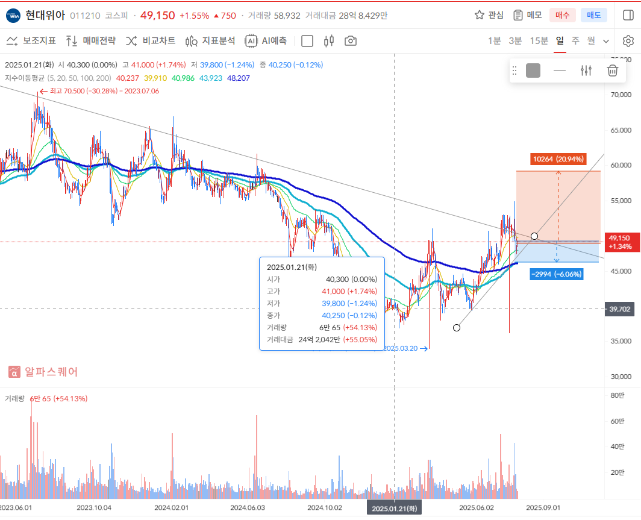
Task: Open 보조지표 indicators menu
Action: (31, 41)
